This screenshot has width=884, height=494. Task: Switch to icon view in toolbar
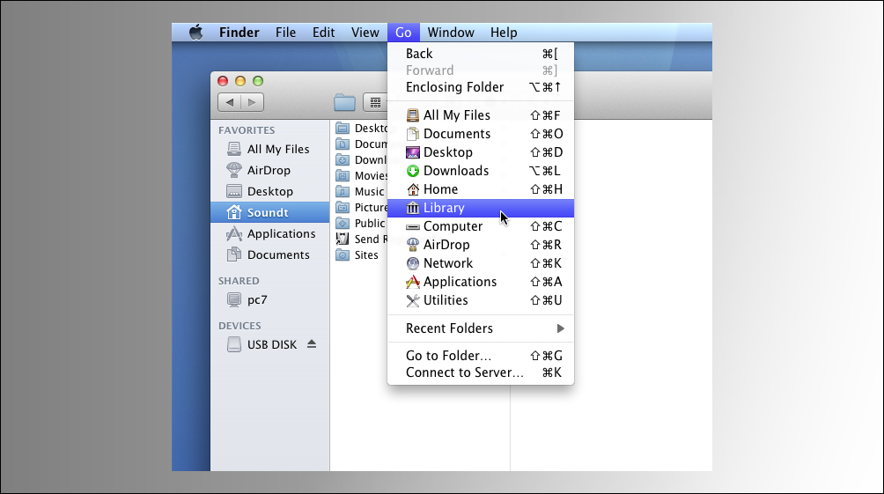pyautogui.click(x=376, y=103)
